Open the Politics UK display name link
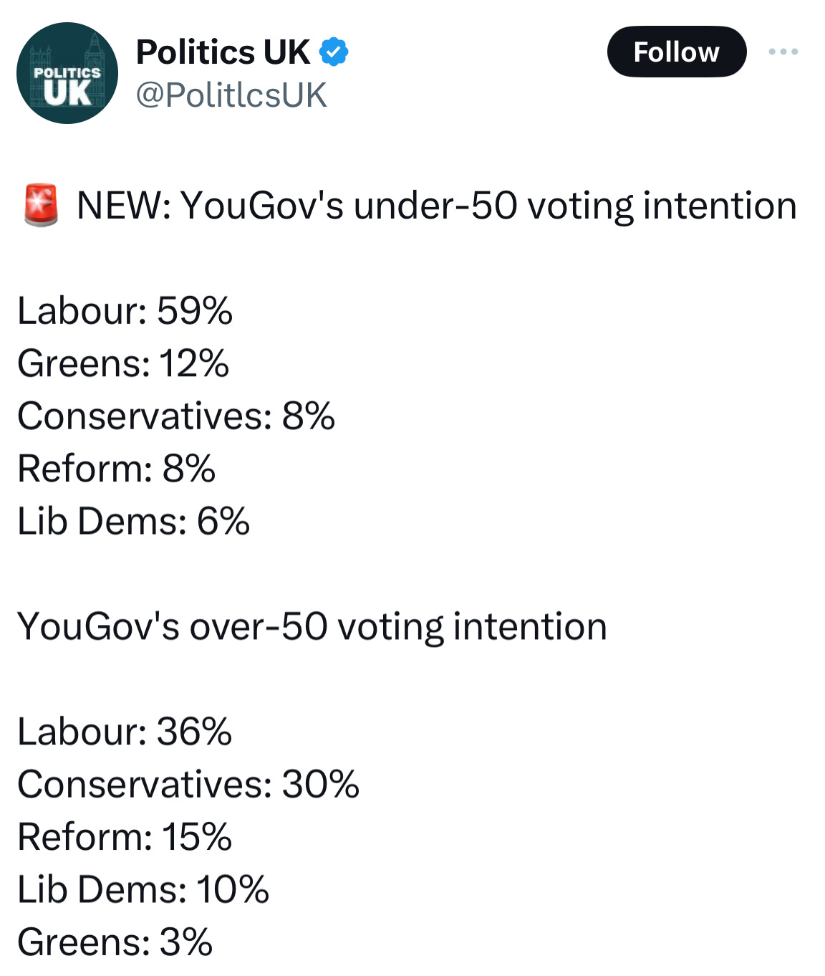The height and width of the screenshot is (976, 825). pyautogui.click(x=223, y=52)
